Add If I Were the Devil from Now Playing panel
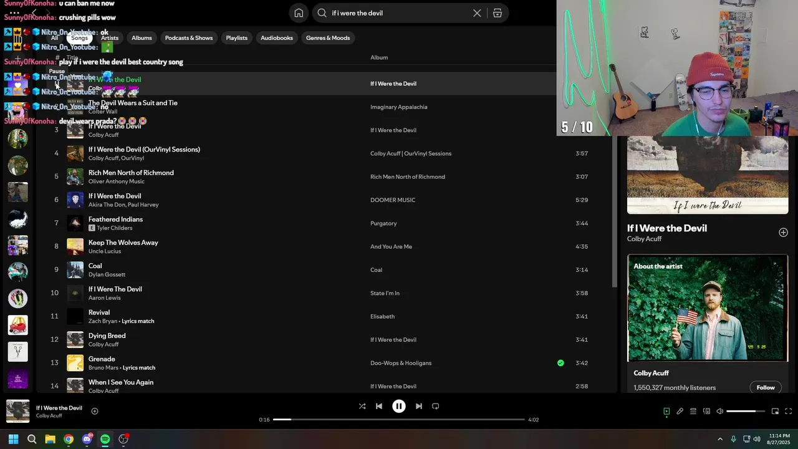 [x=783, y=233]
